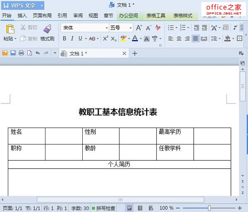This screenshot has width=248, height=212.
Task: Open the WPS 文字 application menu
Action: coord(23,5)
